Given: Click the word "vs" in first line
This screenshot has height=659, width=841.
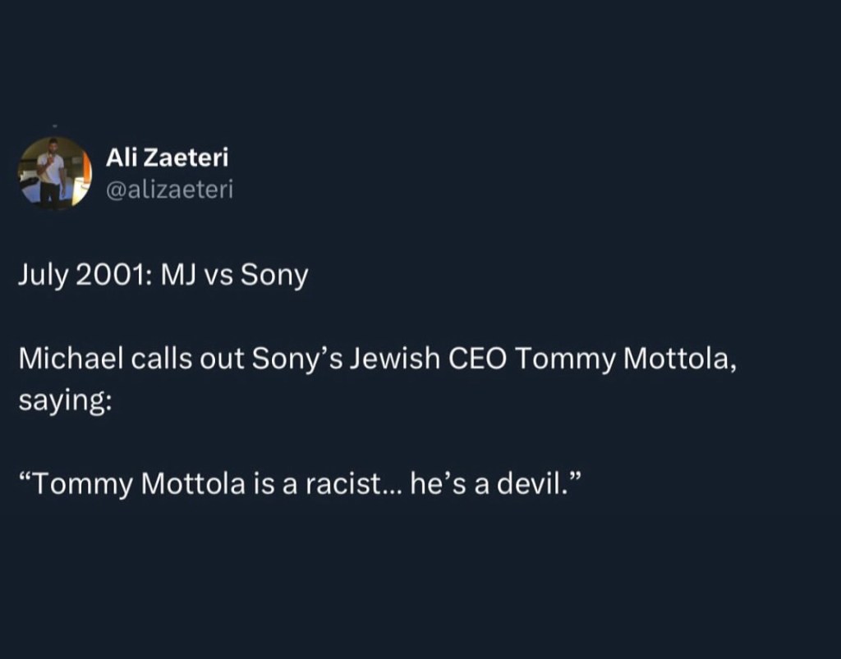Looking at the screenshot, I should coord(220,277).
